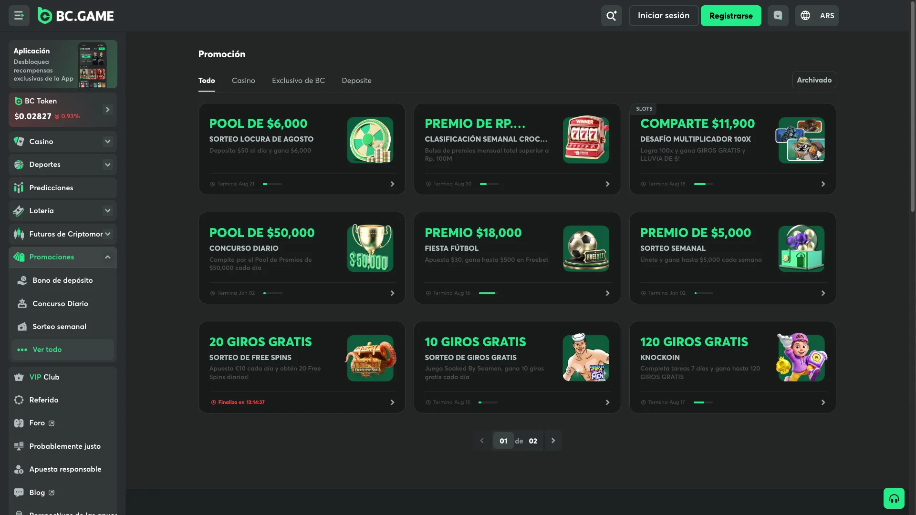Go to the previous promotions page arrow
The width and height of the screenshot is (916, 515).
pyautogui.click(x=482, y=441)
